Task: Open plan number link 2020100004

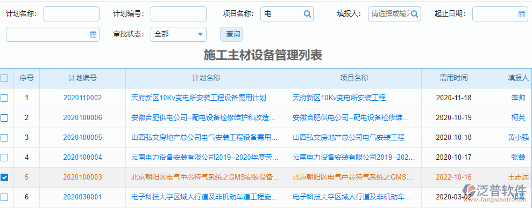Action: coord(82,157)
